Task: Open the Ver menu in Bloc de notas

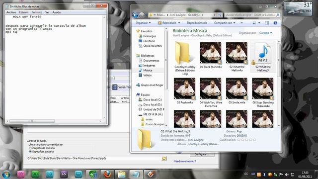Action: tap(47, 12)
